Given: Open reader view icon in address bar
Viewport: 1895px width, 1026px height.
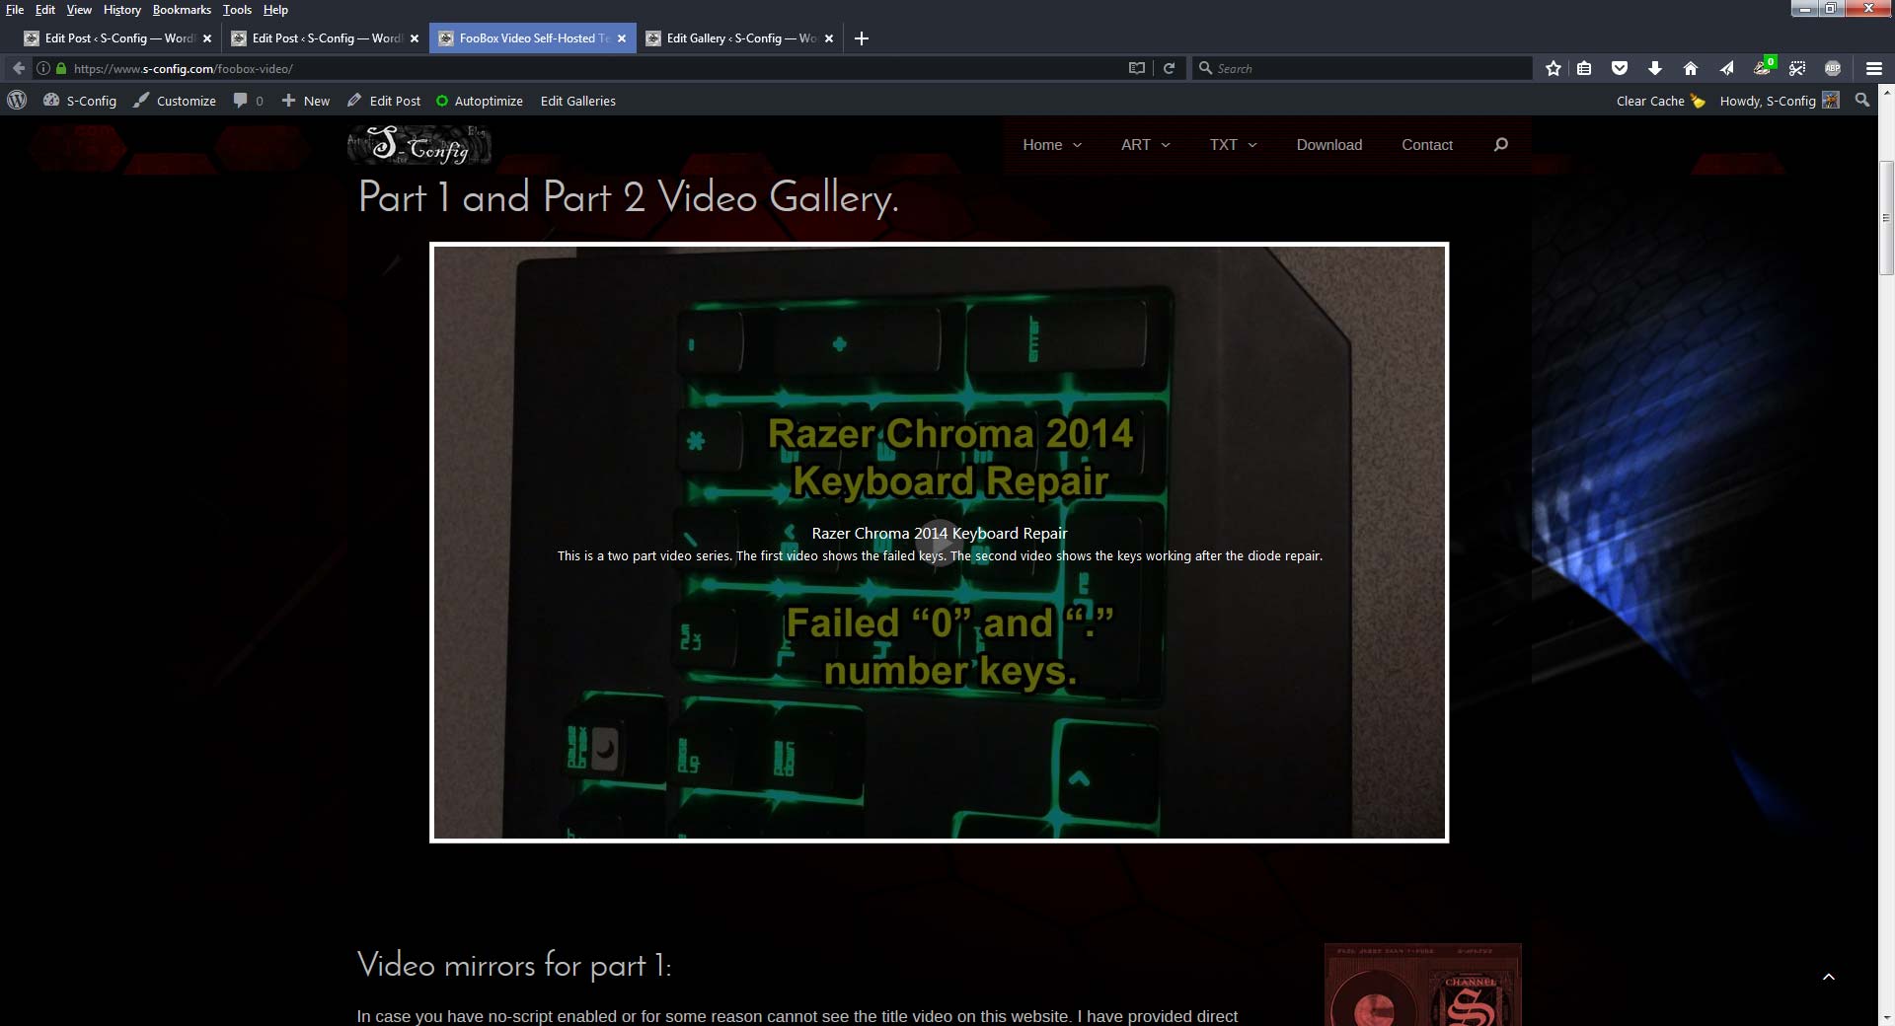Looking at the screenshot, I should pos(1137,68).
